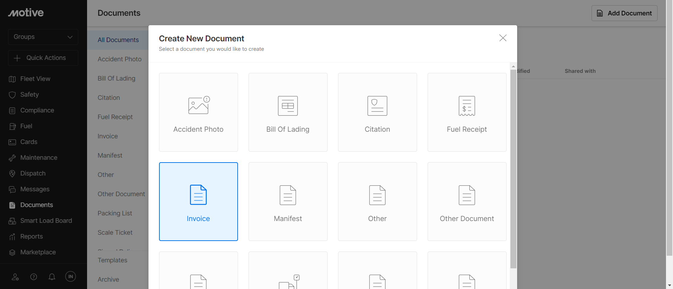The height and width of the screenshot is (289, 673).
Task: Click the Marketplace layers icon
Action: click(x=12, y=253)
